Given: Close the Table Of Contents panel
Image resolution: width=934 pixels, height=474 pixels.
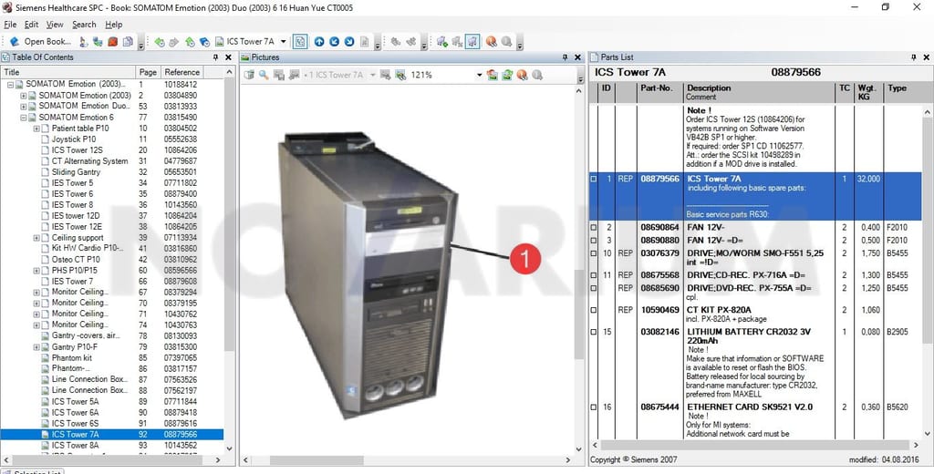Looking at the screenshot, I should point(228,57).
